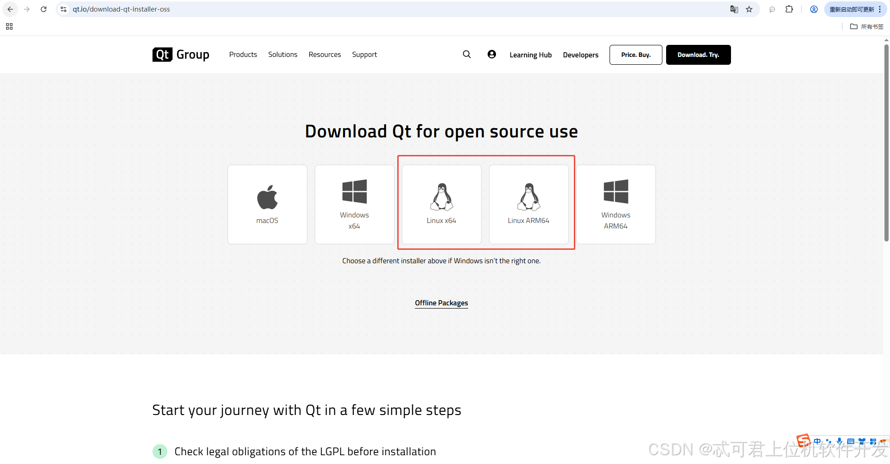Select the Windows ARM64 installer card
890x464 pixels.
point(616,204)
